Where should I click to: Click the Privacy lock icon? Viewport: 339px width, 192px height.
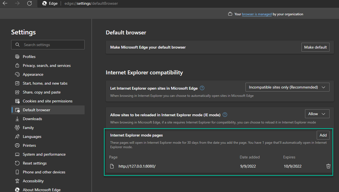click(x=17, y=65)
